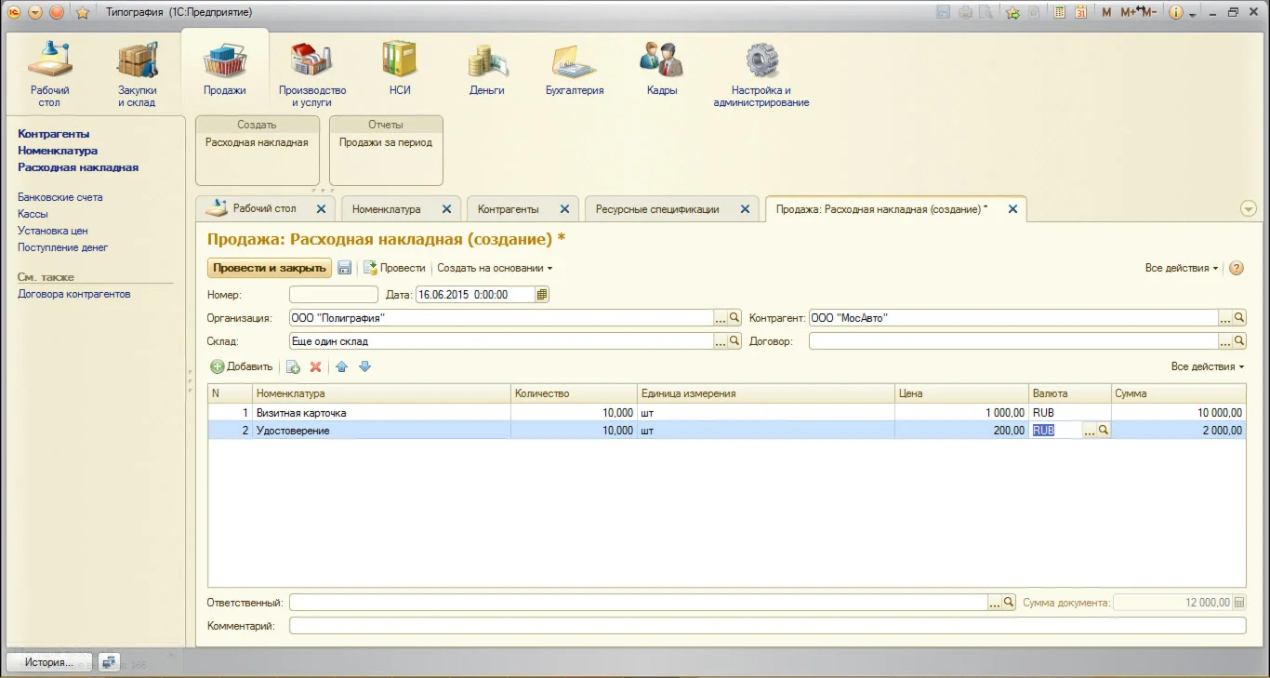The image size is (1270, 678).
Task: Click the save document diskette icon
Action: (x=345, y=268)
